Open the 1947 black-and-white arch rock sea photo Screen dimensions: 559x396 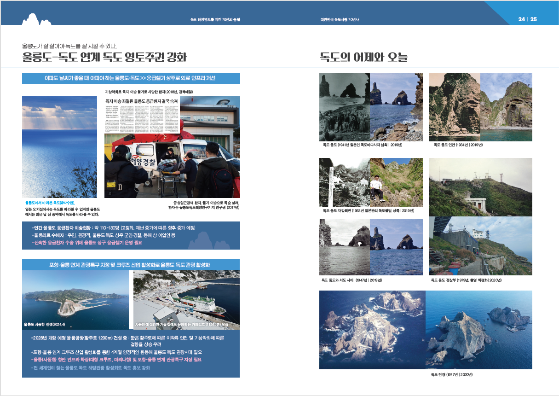345,247
